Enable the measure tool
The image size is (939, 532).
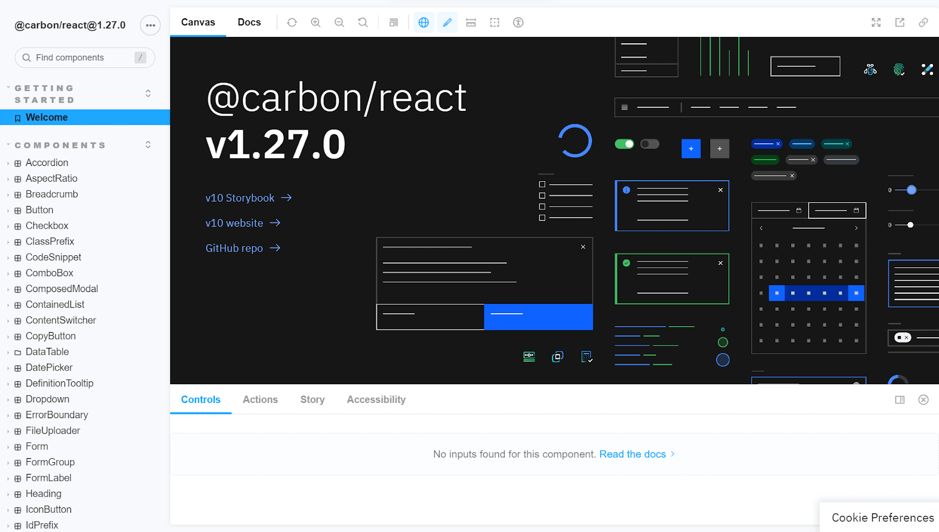pyautogui.click(x=471, y=22)
